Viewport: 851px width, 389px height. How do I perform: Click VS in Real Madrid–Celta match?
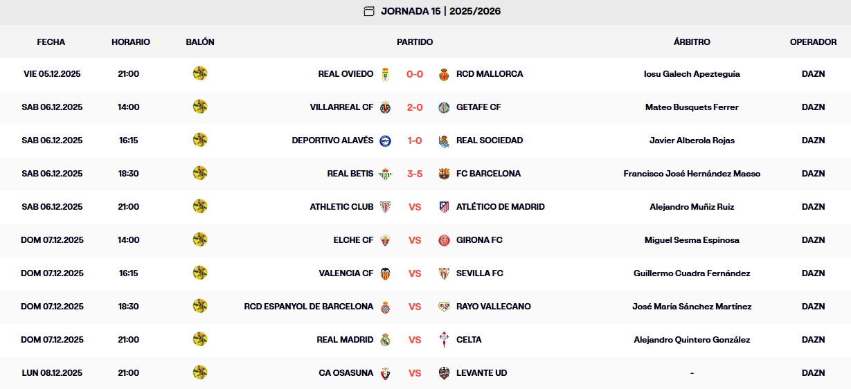415,340
